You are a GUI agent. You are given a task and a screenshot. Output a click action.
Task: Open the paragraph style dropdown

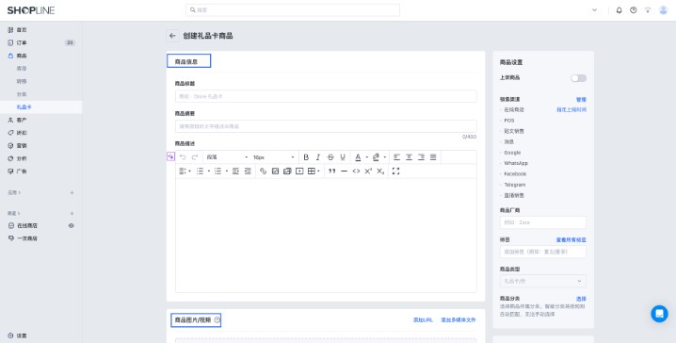tap(227, 157)
